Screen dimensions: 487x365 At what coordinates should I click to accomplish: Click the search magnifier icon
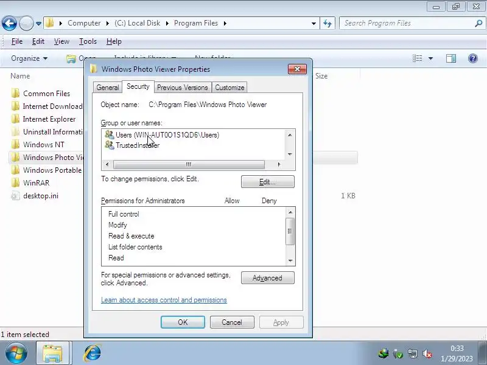(478, 23)
